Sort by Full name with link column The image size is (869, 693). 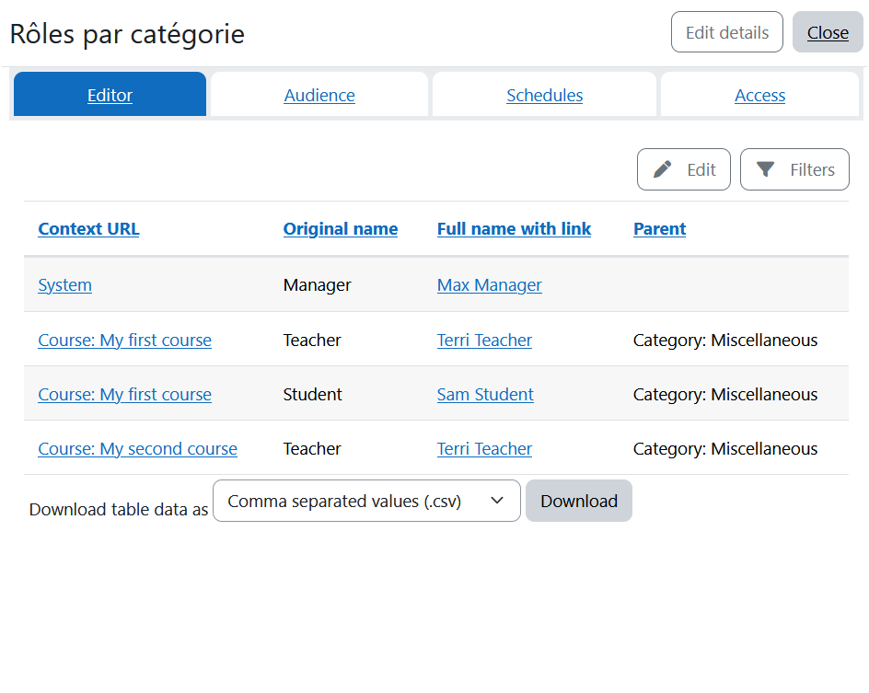click(x=514, y=229)
